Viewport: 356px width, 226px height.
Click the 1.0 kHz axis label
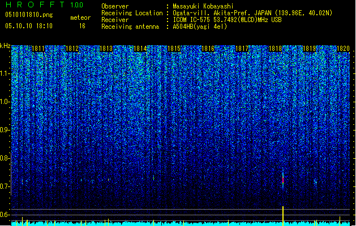tap(5, 102)
